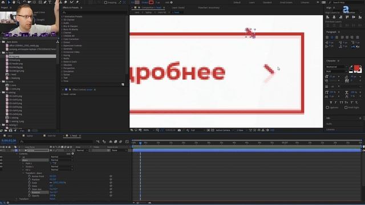Screen dimensions: 365x205
Task: Toggle the Rotation stopwatch
Action: tap(29, 192)
